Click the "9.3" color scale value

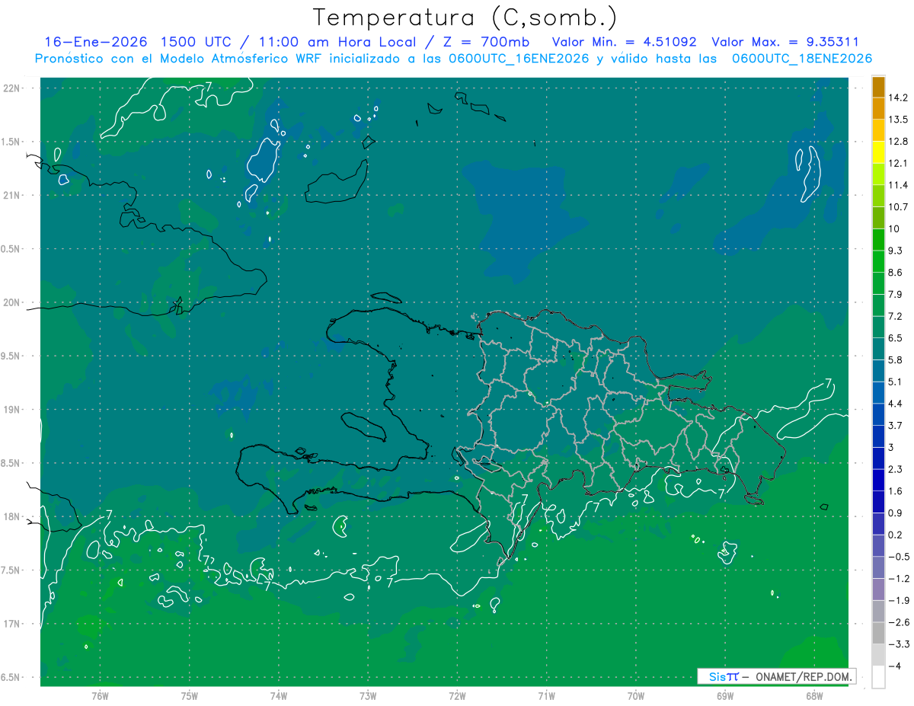[896, 251]
